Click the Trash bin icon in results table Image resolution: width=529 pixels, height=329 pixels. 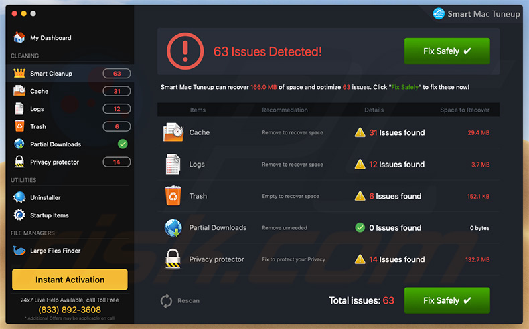[x=173, y=196]
